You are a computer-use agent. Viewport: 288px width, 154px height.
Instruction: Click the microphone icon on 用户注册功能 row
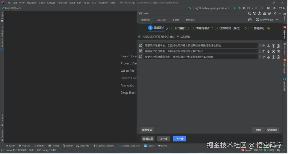pyautogui.click(x=260, y=46)
